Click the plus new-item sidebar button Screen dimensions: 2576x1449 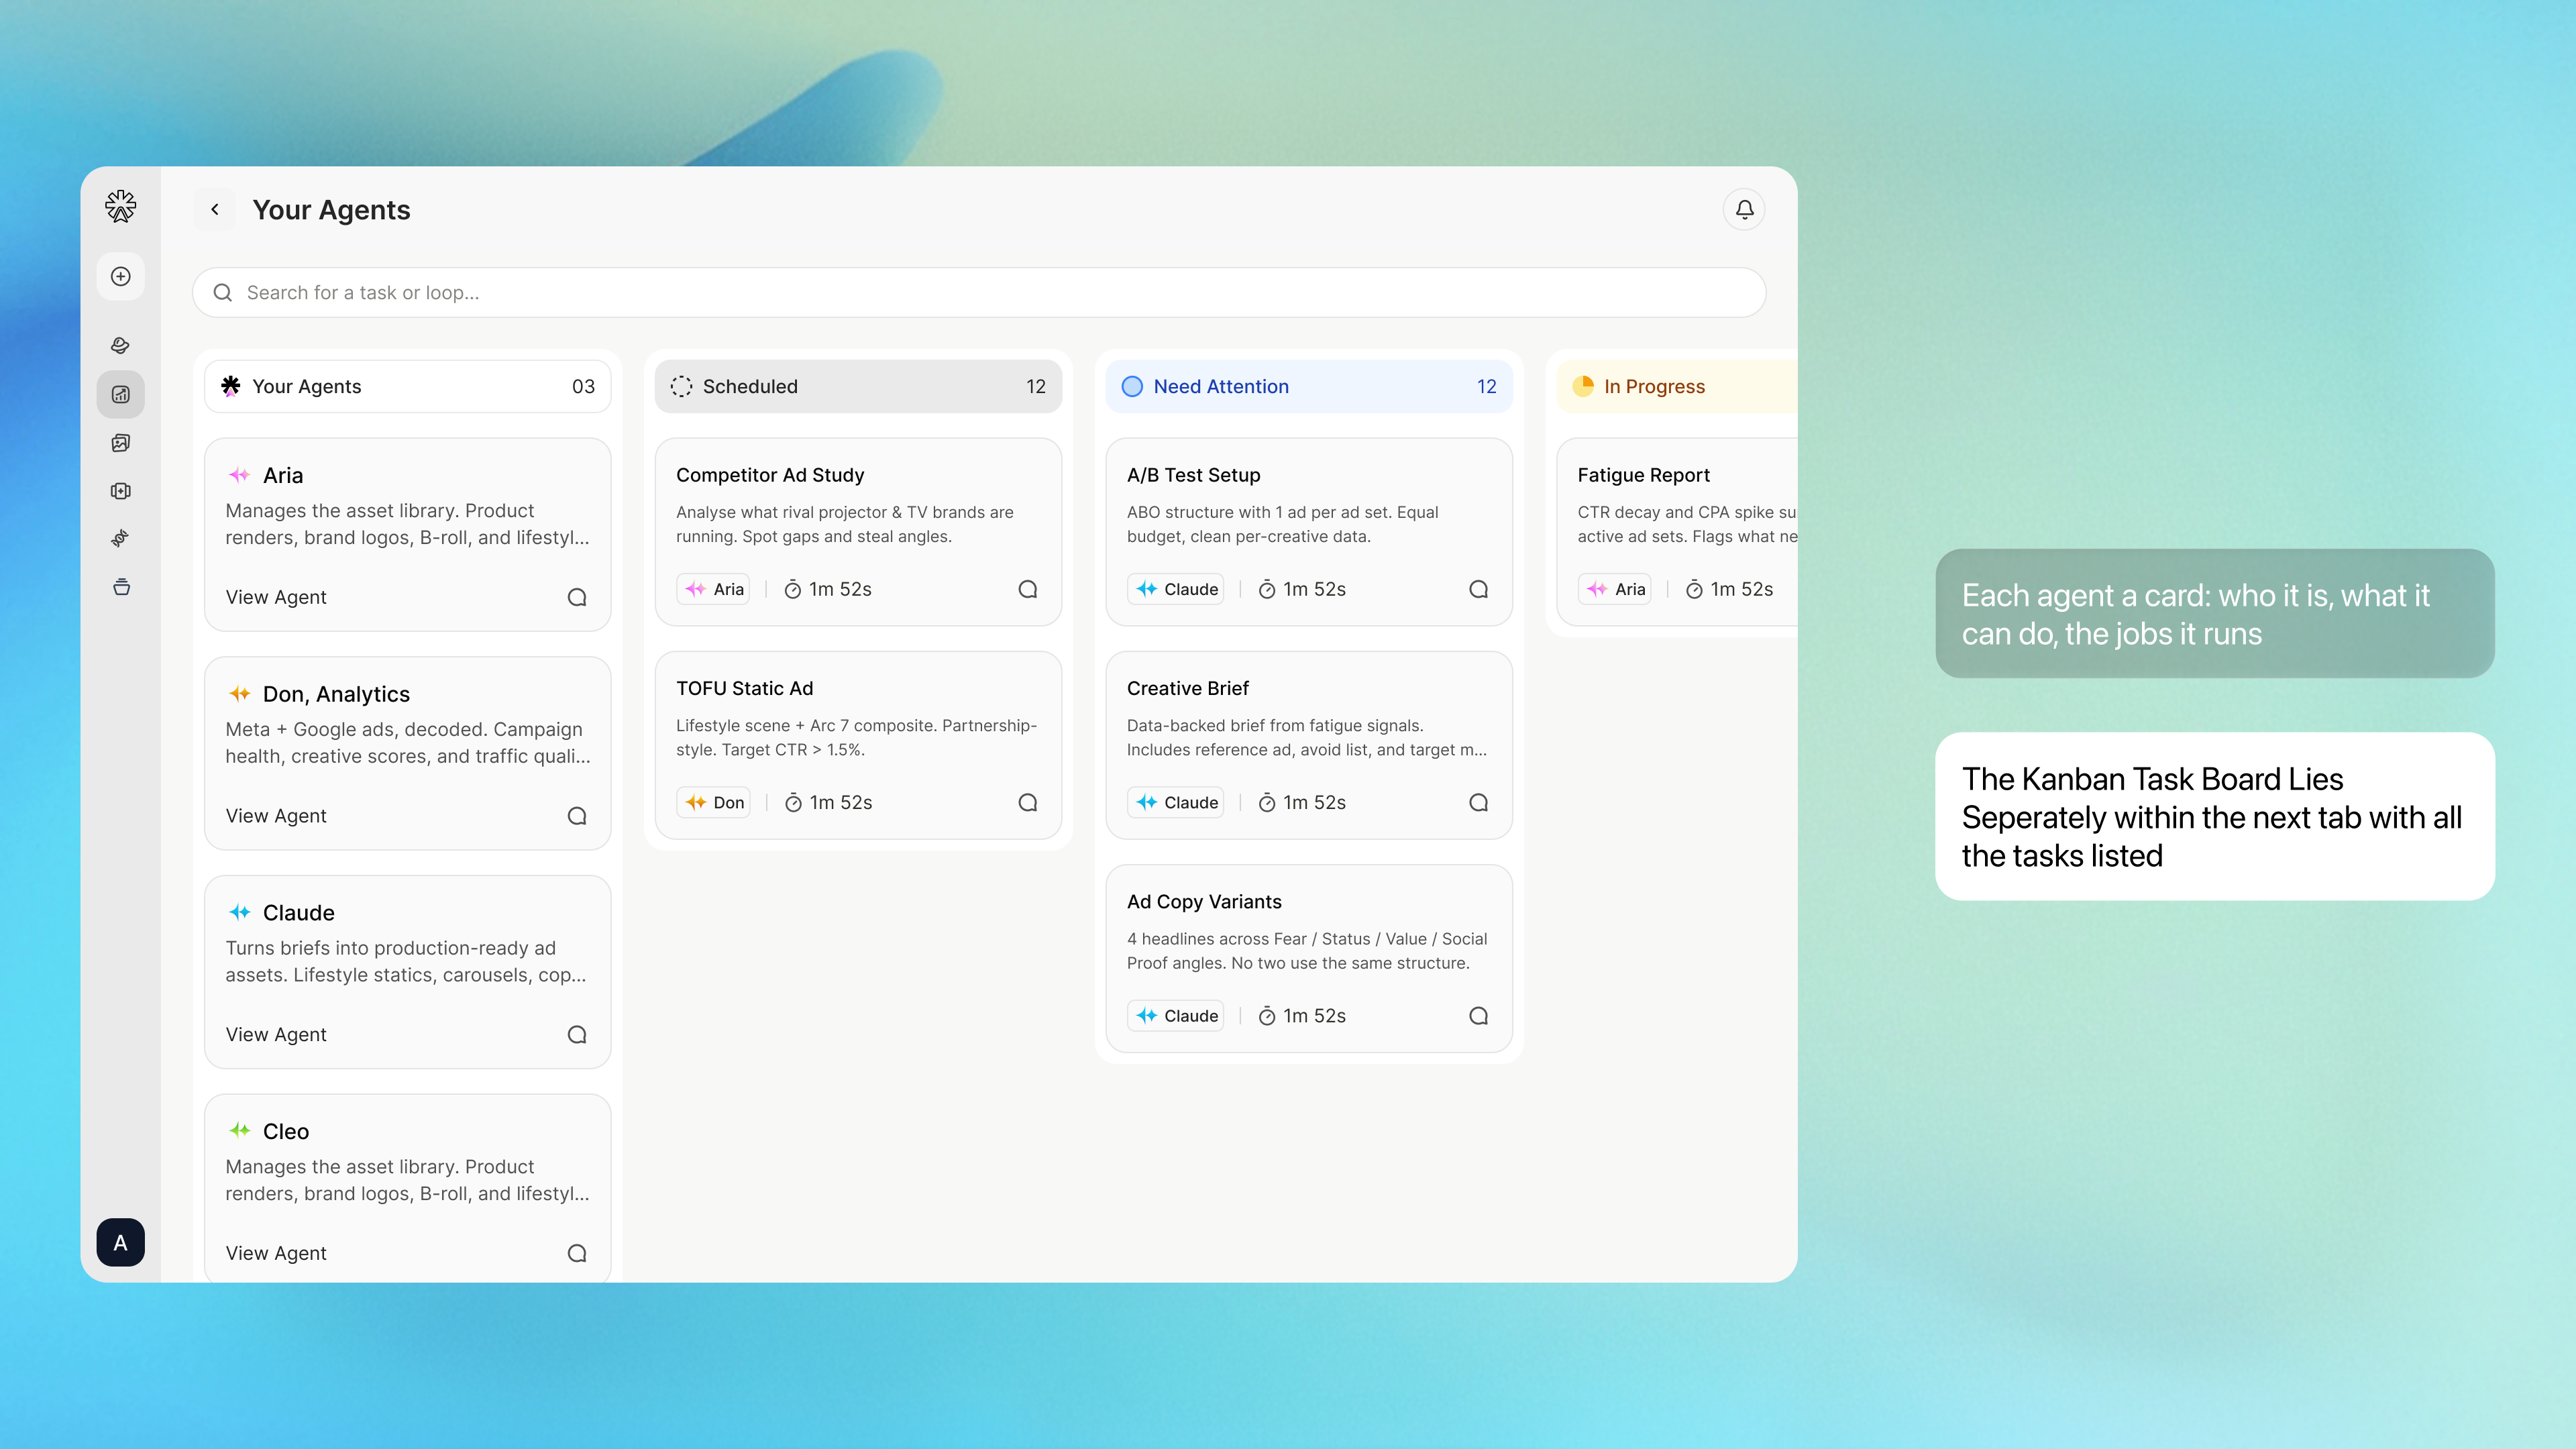click(120, 276)
